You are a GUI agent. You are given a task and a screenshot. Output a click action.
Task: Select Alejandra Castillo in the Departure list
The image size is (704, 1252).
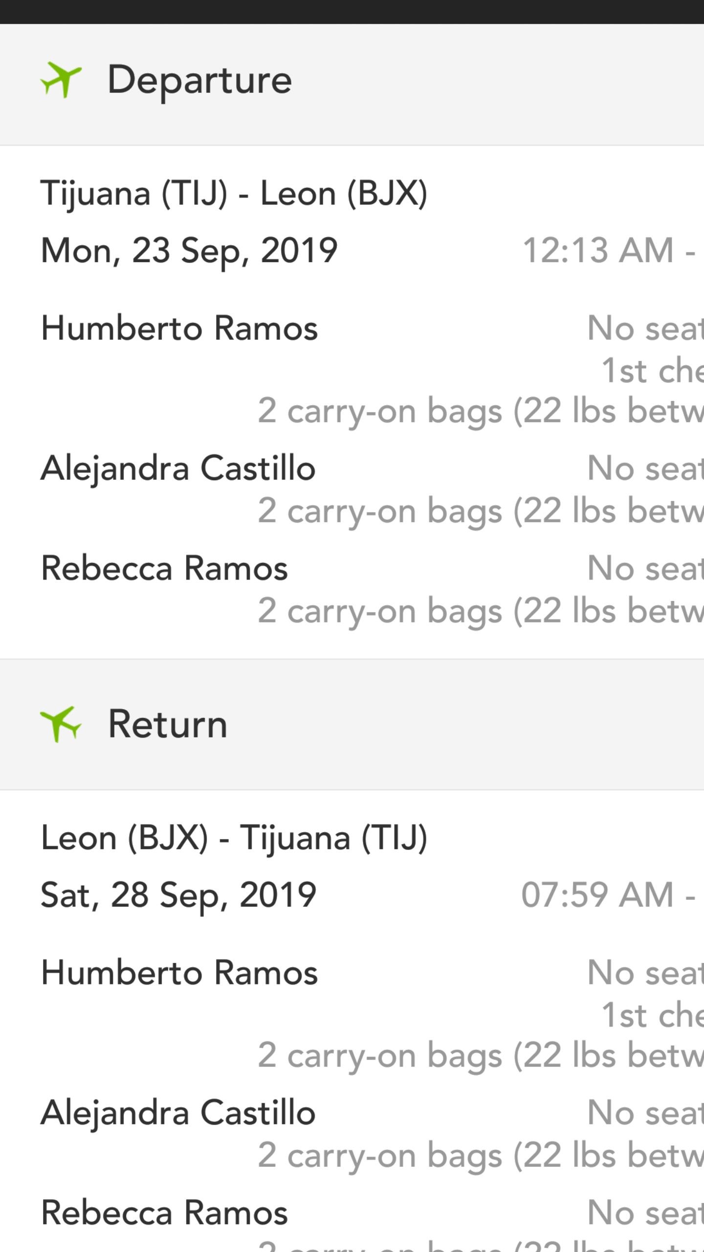[x=178, y=468]
